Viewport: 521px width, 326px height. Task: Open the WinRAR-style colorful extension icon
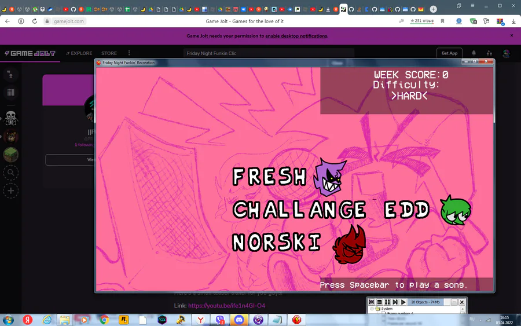(500, 21)
